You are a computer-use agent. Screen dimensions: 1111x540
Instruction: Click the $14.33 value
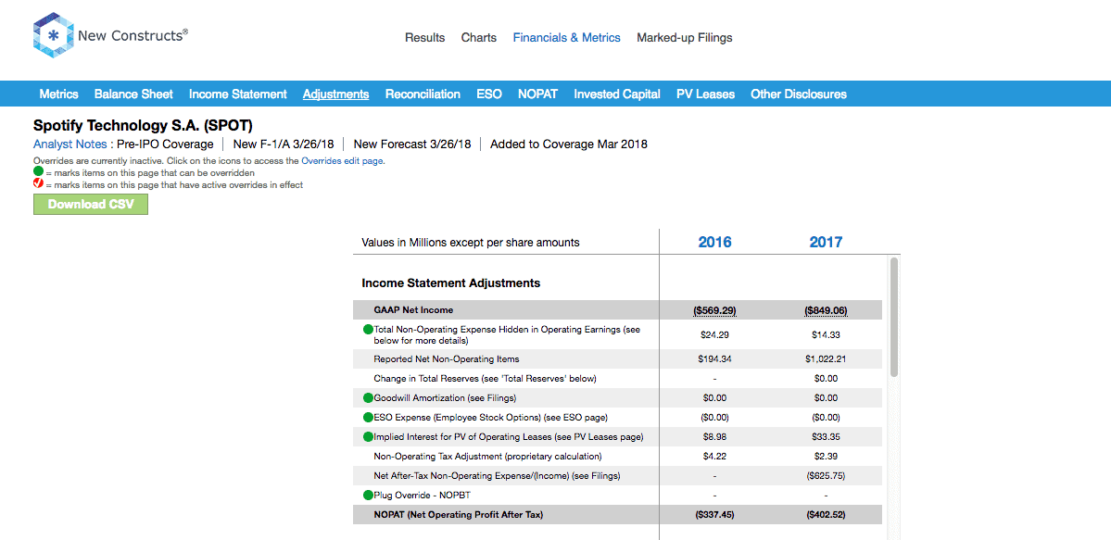(827, 334)
